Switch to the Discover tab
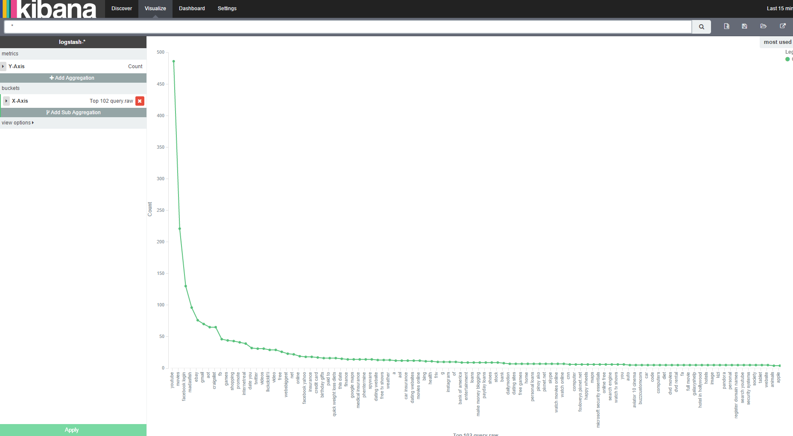This screenshot has height=436, width=793. click(x=121, y=8)
